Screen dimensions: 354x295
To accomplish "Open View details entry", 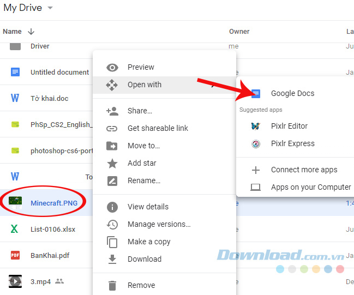I will point(164,207).
